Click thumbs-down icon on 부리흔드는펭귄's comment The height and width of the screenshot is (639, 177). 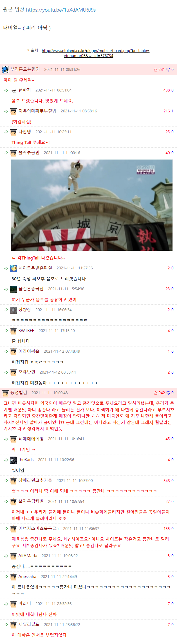pos(168,69)
